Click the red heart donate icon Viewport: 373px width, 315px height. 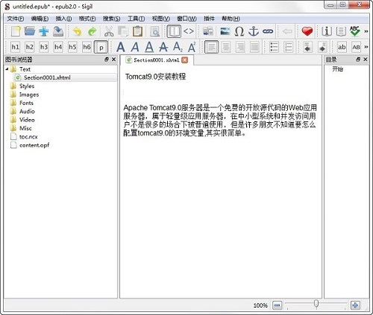[x=307, y=31]
